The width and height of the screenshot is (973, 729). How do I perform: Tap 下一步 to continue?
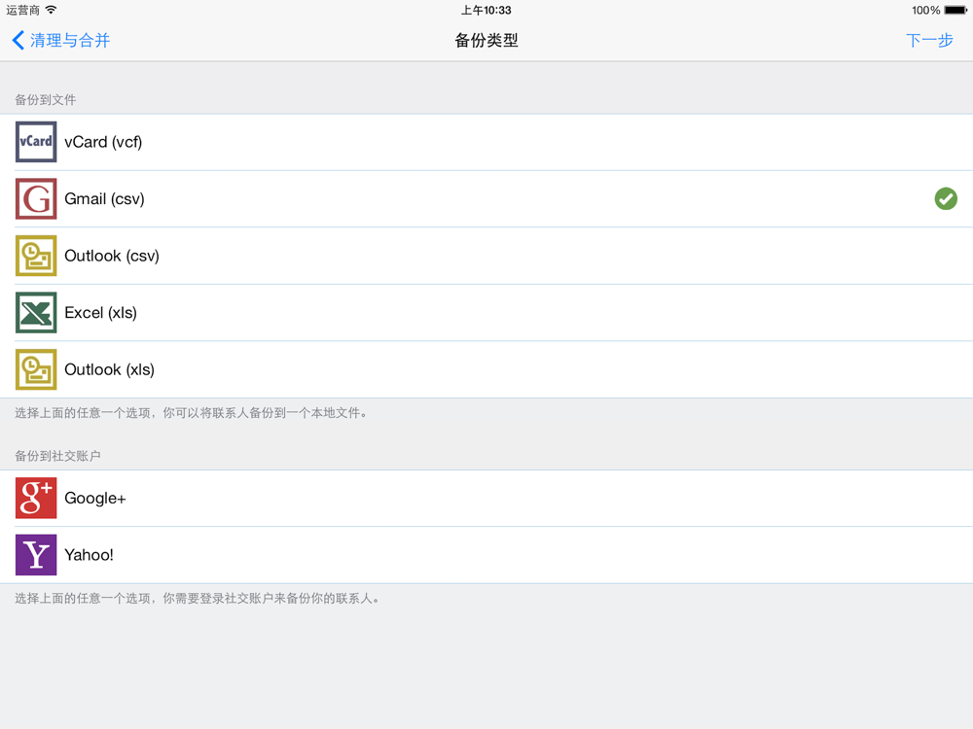coord(929,40)
